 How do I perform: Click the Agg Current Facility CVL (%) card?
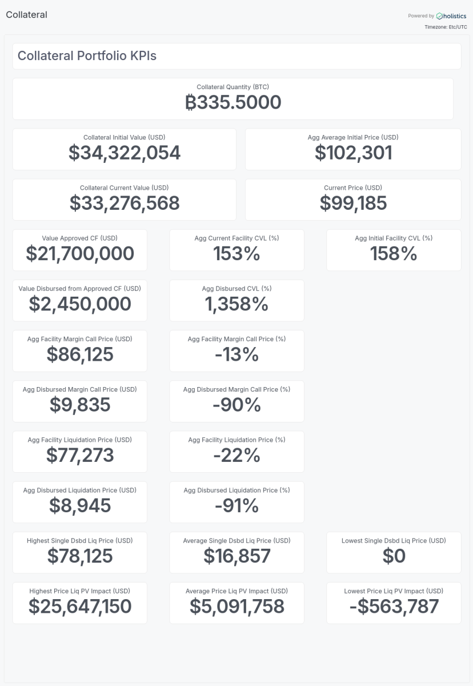pos(236,250)
